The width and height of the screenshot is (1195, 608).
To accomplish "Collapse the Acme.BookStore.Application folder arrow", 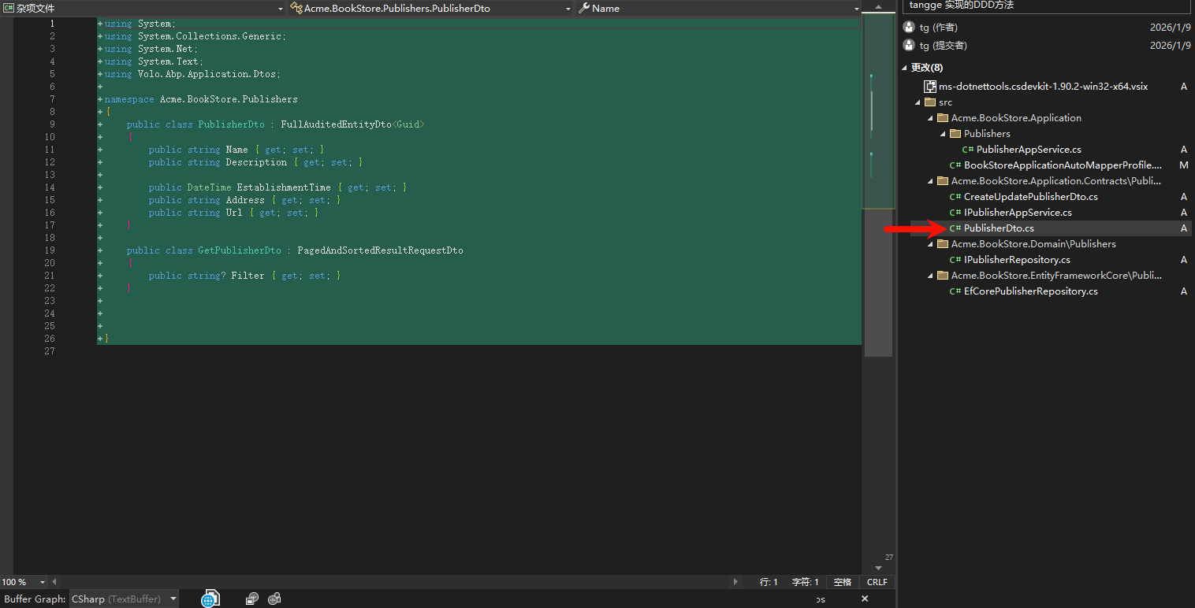I will [x=930, y=118].
